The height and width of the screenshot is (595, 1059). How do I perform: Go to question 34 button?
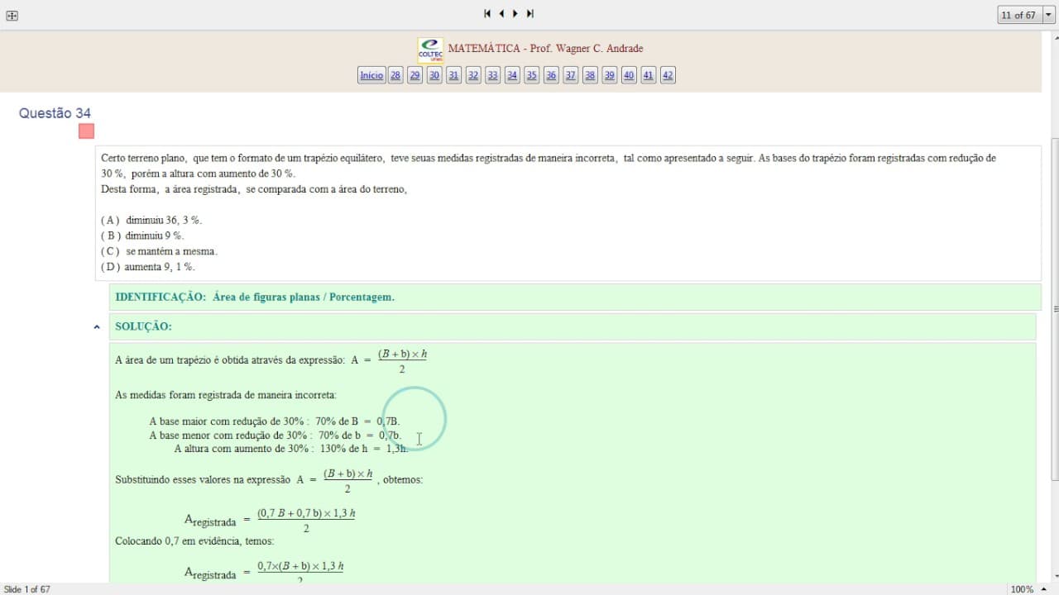(x=512, y=75)
